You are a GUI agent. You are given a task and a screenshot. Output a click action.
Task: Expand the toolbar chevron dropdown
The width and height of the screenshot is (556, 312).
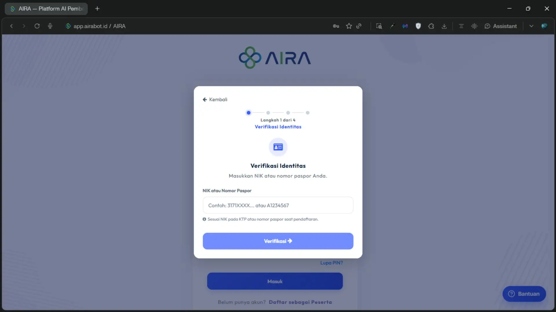tap(531, 26)
